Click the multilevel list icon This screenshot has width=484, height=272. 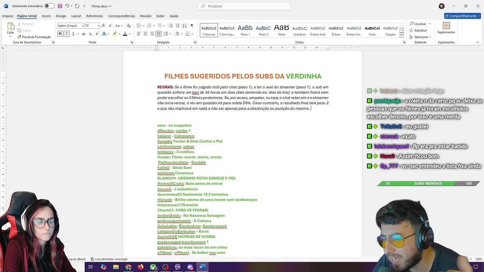[160, 26]
